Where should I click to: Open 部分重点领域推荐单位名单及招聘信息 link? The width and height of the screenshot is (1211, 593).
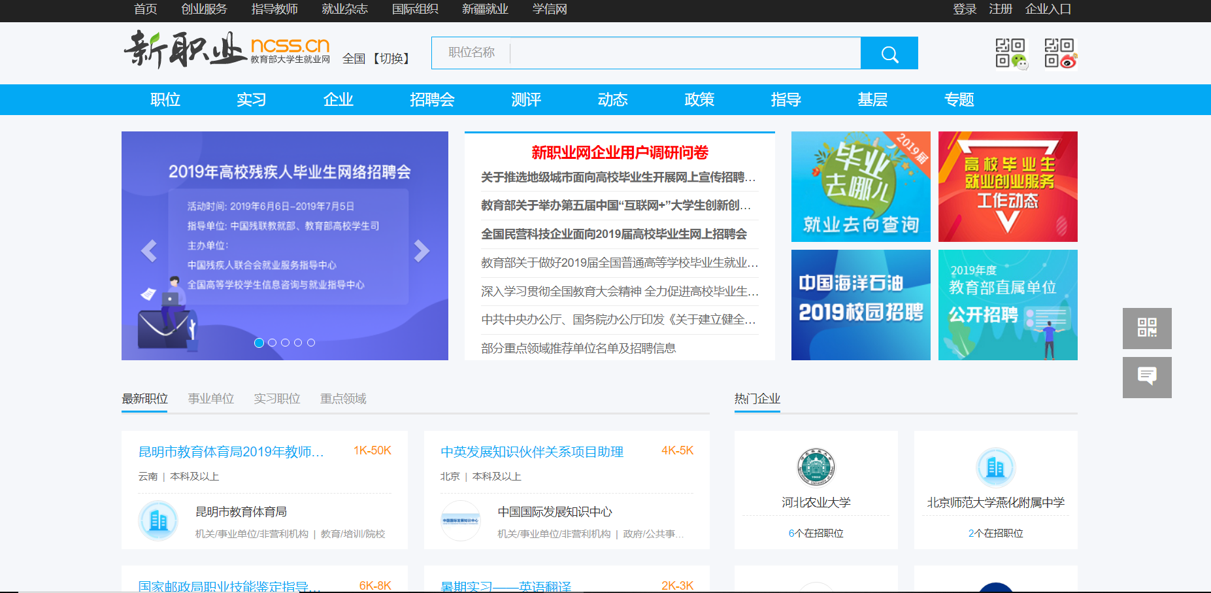tap(578, 348)
